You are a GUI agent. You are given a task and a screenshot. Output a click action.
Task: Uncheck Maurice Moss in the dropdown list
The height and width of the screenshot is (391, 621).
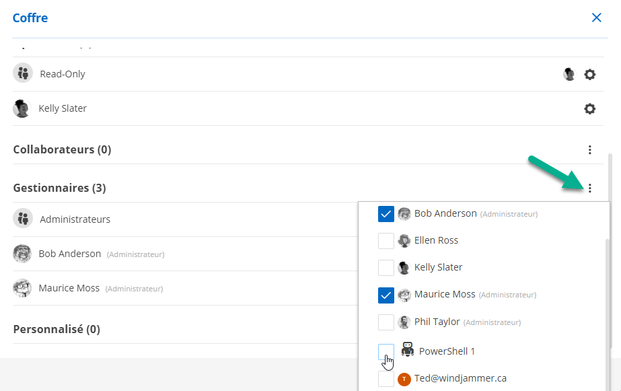(x=386, y=295)
